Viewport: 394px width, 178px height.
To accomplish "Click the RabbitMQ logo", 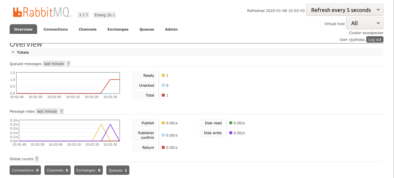I will click(x=43, y=12).
